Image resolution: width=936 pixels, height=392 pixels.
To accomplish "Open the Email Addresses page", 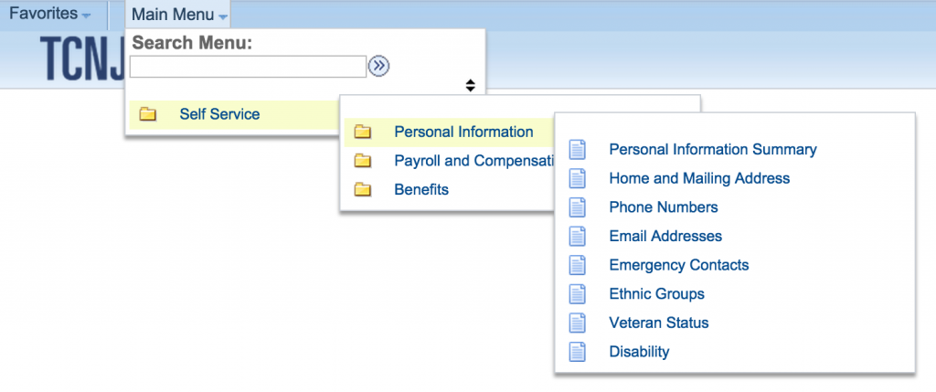I will point(665,236).
